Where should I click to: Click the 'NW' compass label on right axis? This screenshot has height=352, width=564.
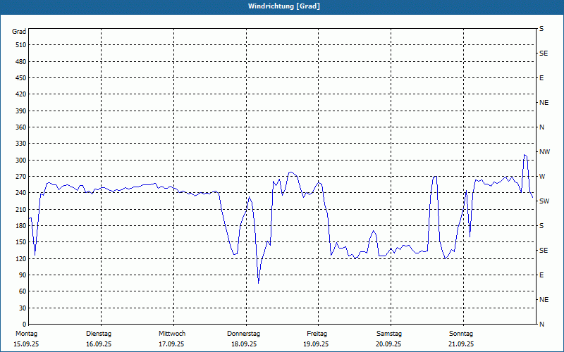coord(545,152)
